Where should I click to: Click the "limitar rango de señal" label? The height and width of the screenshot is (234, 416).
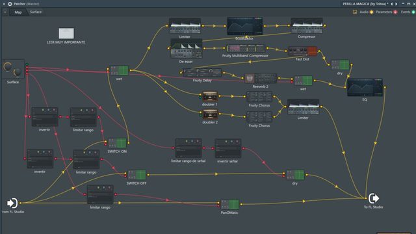[x=188, y=161]
